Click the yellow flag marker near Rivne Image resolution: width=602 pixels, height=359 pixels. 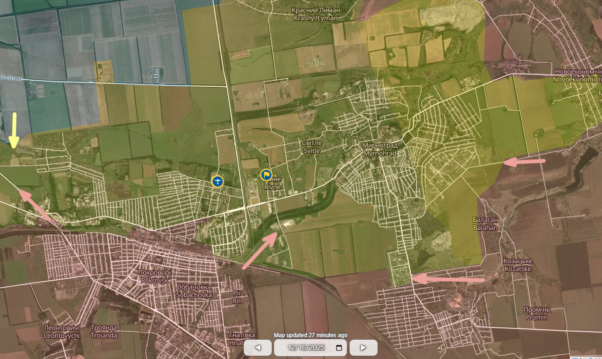266,175
